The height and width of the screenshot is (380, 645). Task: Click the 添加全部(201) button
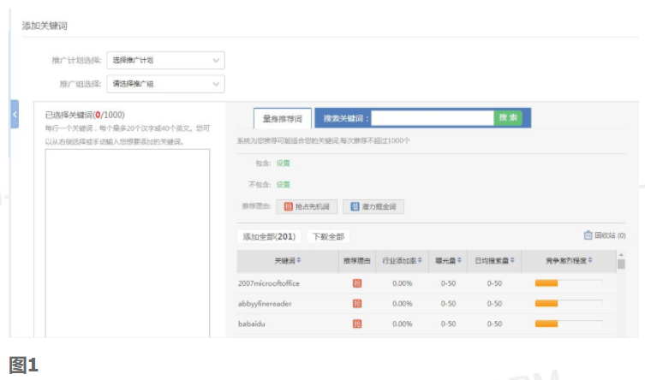click(x=269, y=236)
